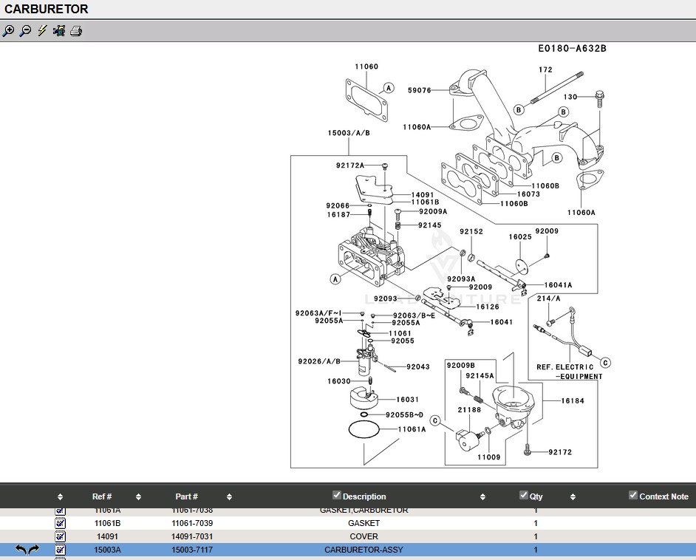Image resolution: width=696 pixels, height=560 pixels.
Task: Click the fit-to-selection diagram icon
Action: click(59, 31)
